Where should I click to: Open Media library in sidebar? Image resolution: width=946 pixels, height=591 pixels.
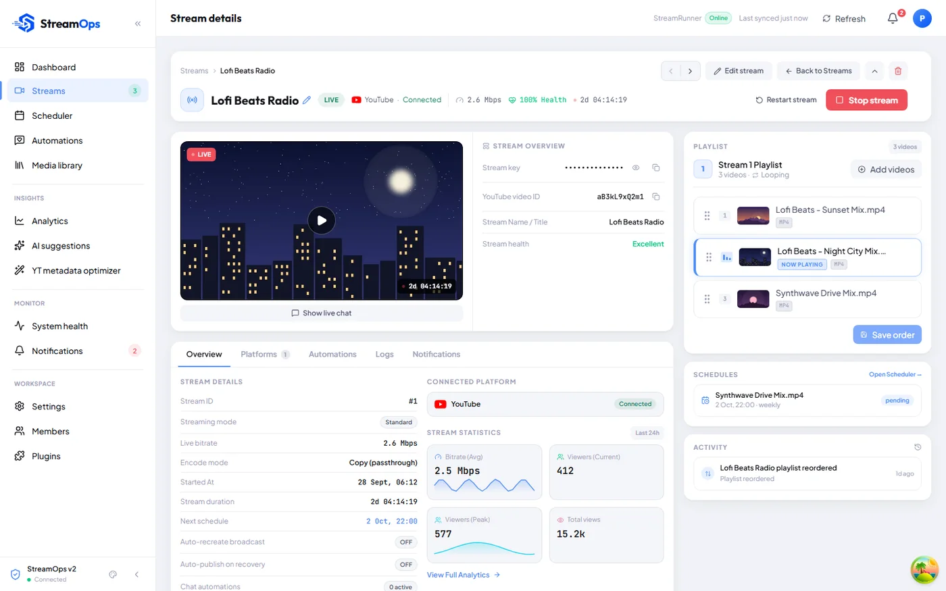pyautogui.click(x=78, y=165)
